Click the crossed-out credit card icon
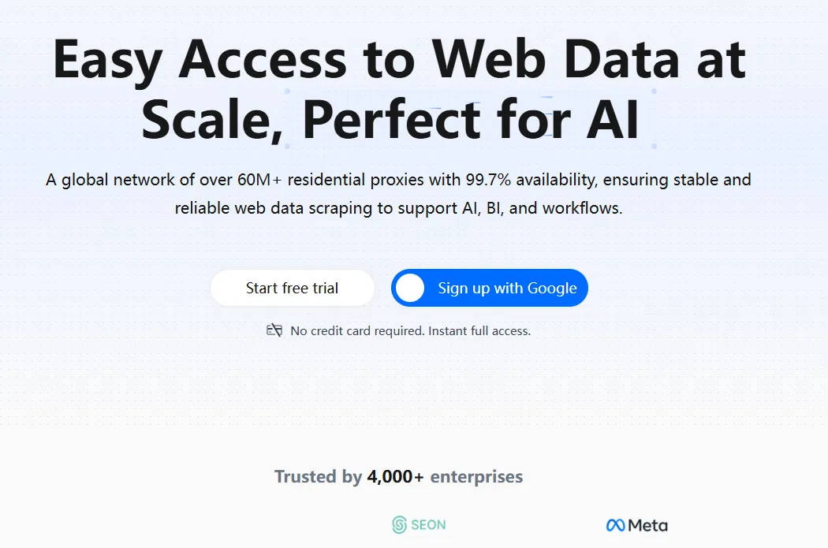The image size is (828, 548). (274, 330)
